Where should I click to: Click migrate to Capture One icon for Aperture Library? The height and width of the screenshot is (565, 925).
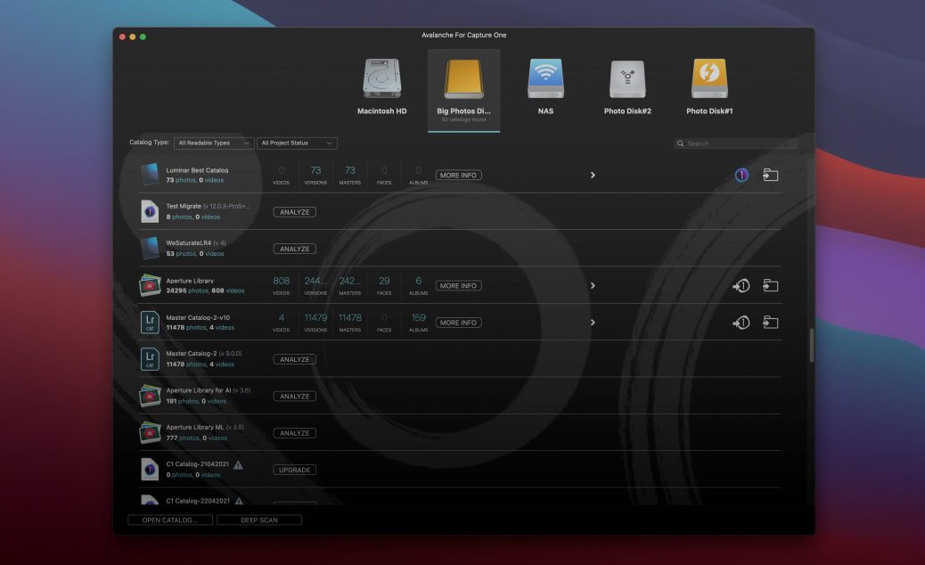tap(741, 286)
